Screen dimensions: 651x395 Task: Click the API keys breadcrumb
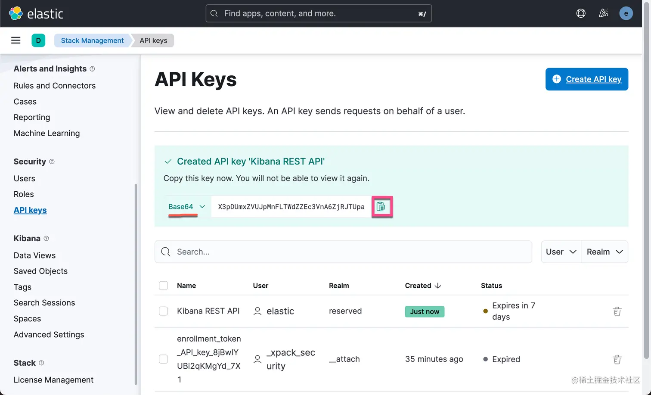[153, 40]
